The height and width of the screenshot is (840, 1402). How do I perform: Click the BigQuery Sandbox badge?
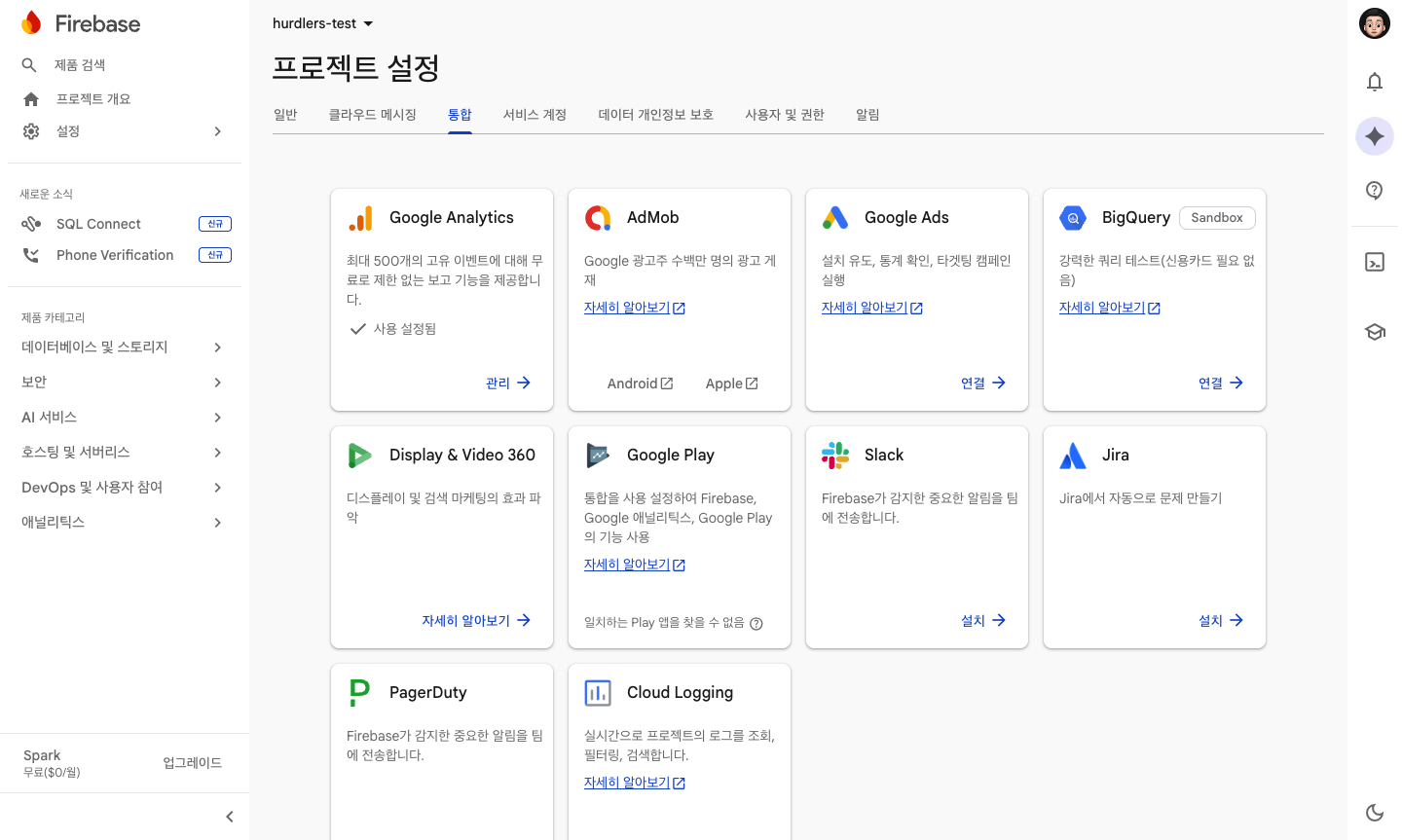coord(1217,218)
